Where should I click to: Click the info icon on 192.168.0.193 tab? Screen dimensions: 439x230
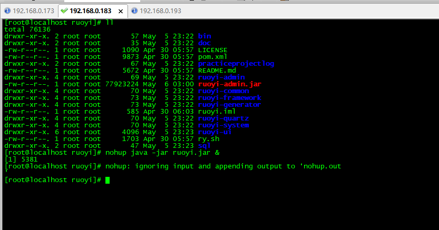(134, 11)
